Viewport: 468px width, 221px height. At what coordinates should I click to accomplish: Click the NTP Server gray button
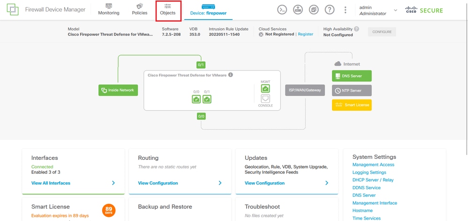(x=352, y=91)
